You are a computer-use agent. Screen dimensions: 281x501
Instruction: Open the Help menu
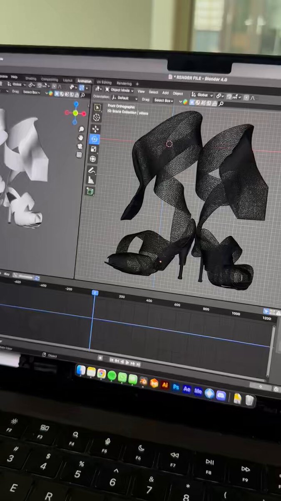[x=15, y=77]
